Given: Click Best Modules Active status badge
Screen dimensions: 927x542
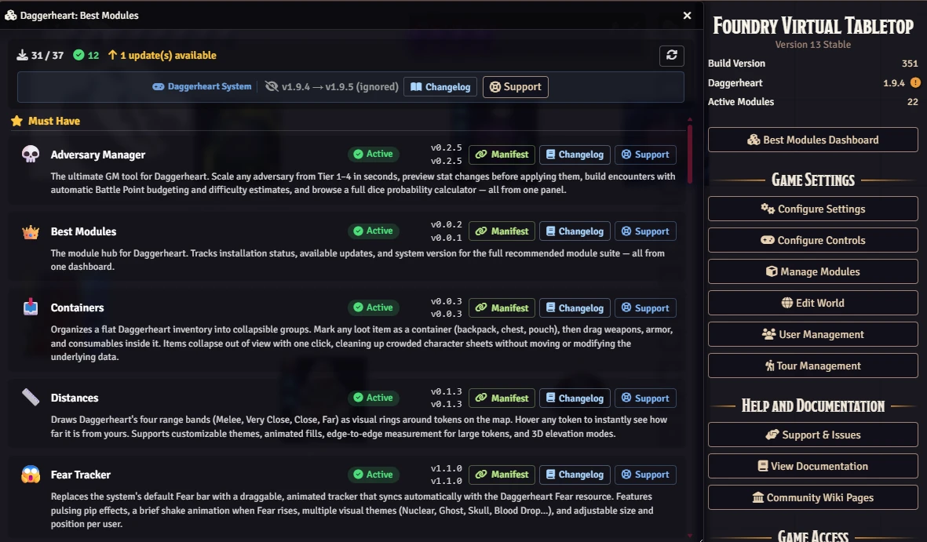Looking at the screenshot, I should [x=374, y=231].
